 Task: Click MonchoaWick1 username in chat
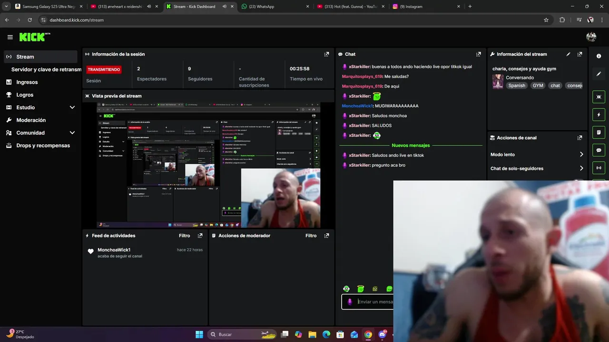pyautogui.click(x=357, y=106)
